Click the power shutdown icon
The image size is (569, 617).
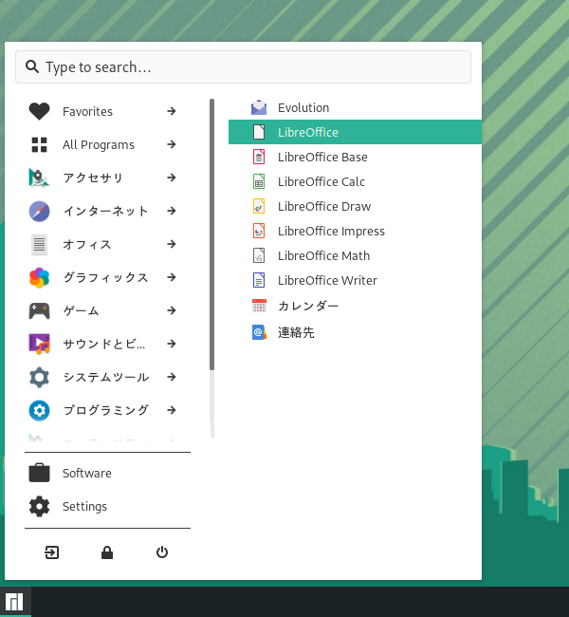coord(162,552)
